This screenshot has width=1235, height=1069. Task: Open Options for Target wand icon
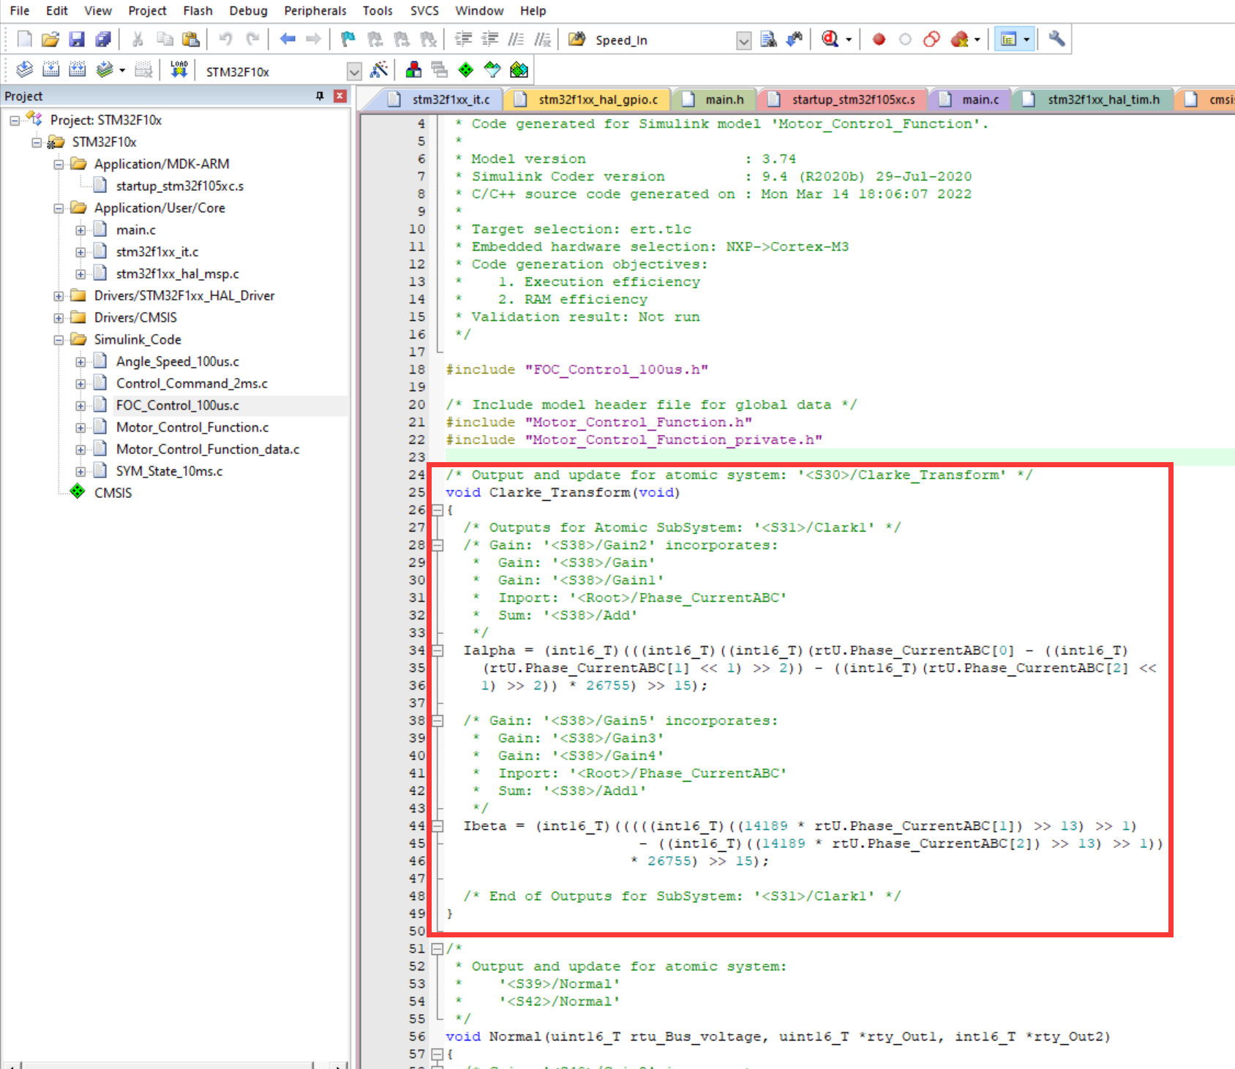click(379, 70)
